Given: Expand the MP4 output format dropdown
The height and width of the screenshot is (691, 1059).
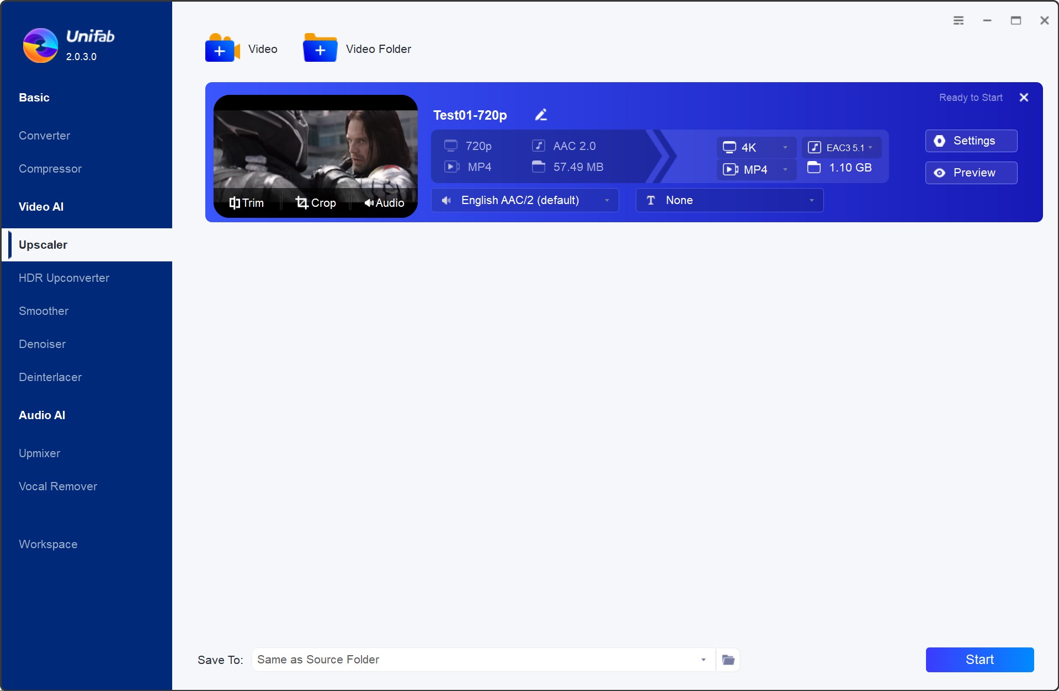Looking at the screenshot, I should pyautogui.click(x=757, y=169).
